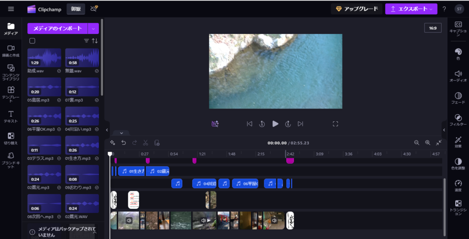Click the アップグレード button
Viewport: 469px width, 239px height.
coord(357,9)
